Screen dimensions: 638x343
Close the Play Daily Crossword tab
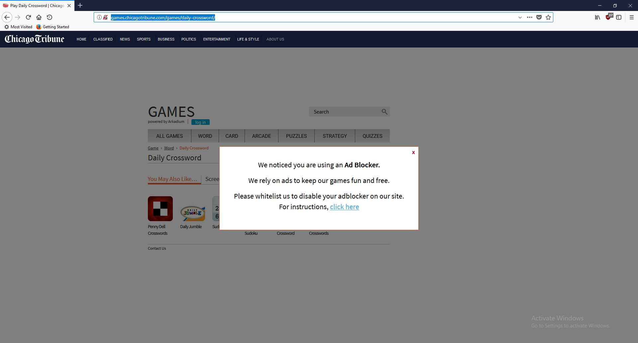(x=69, y=6)
